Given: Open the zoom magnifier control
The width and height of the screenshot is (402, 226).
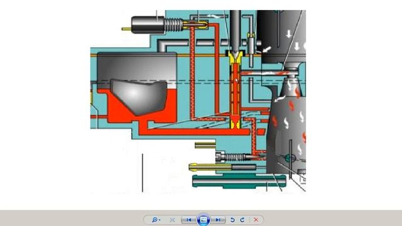Looking at the screenshot, I should pyautogui.click(x=155, y=220).
